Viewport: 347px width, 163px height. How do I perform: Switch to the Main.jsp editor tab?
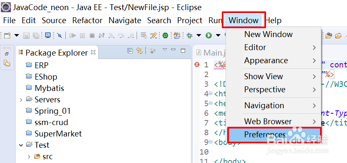point(211,53)
